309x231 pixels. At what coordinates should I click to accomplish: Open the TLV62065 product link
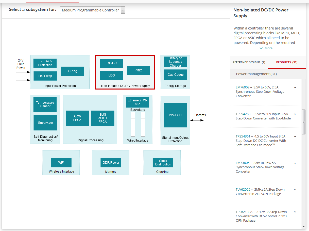(243, 189)
